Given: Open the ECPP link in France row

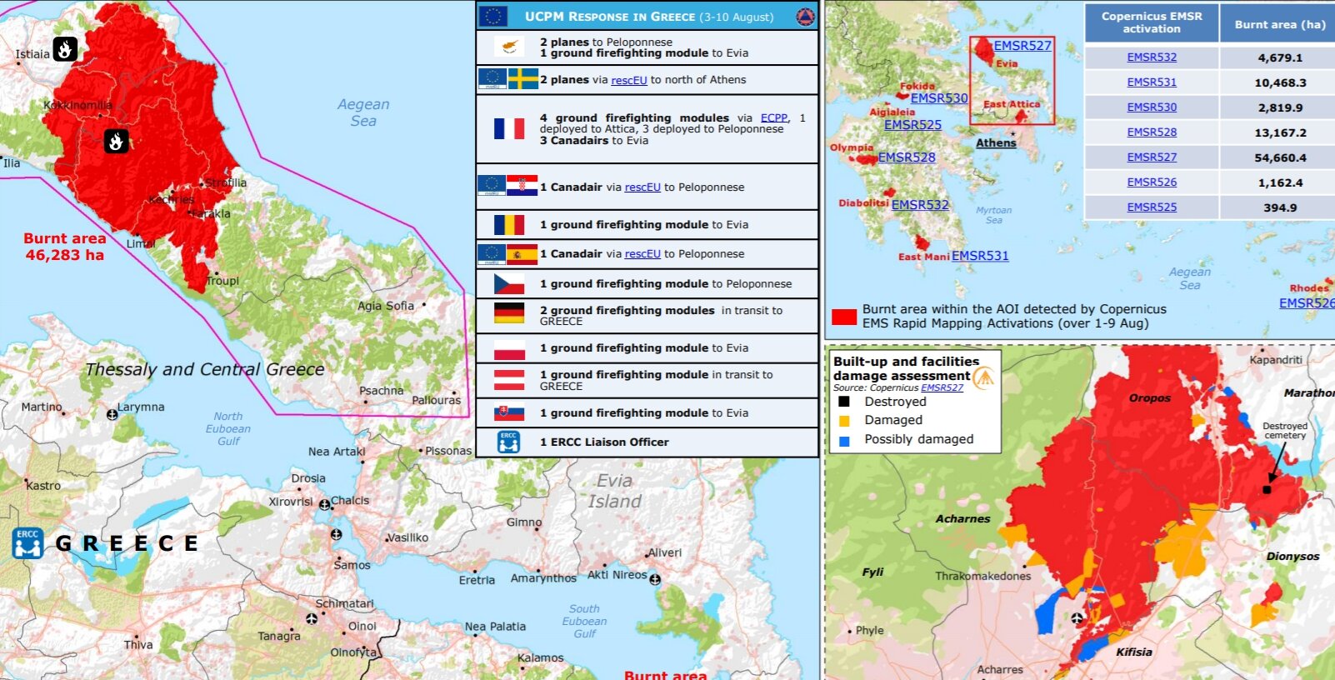Looking at the screenshot, I should coord(773,118).
